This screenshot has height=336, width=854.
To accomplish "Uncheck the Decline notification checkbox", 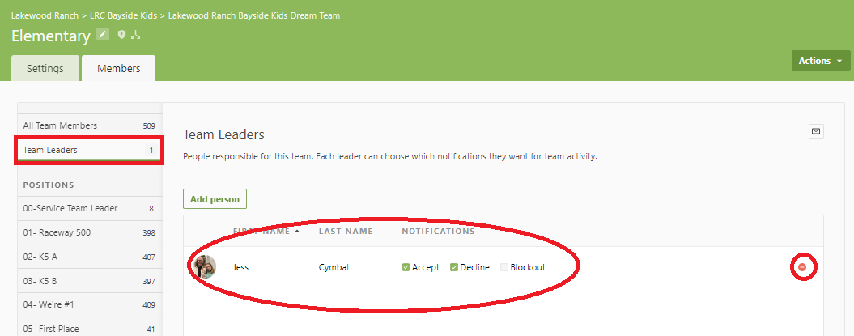I will point(455,267).
